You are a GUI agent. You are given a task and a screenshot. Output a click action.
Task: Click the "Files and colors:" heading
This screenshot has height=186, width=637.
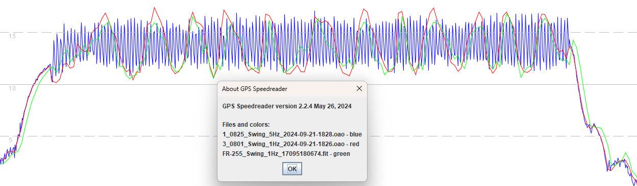tap(246, 125)
